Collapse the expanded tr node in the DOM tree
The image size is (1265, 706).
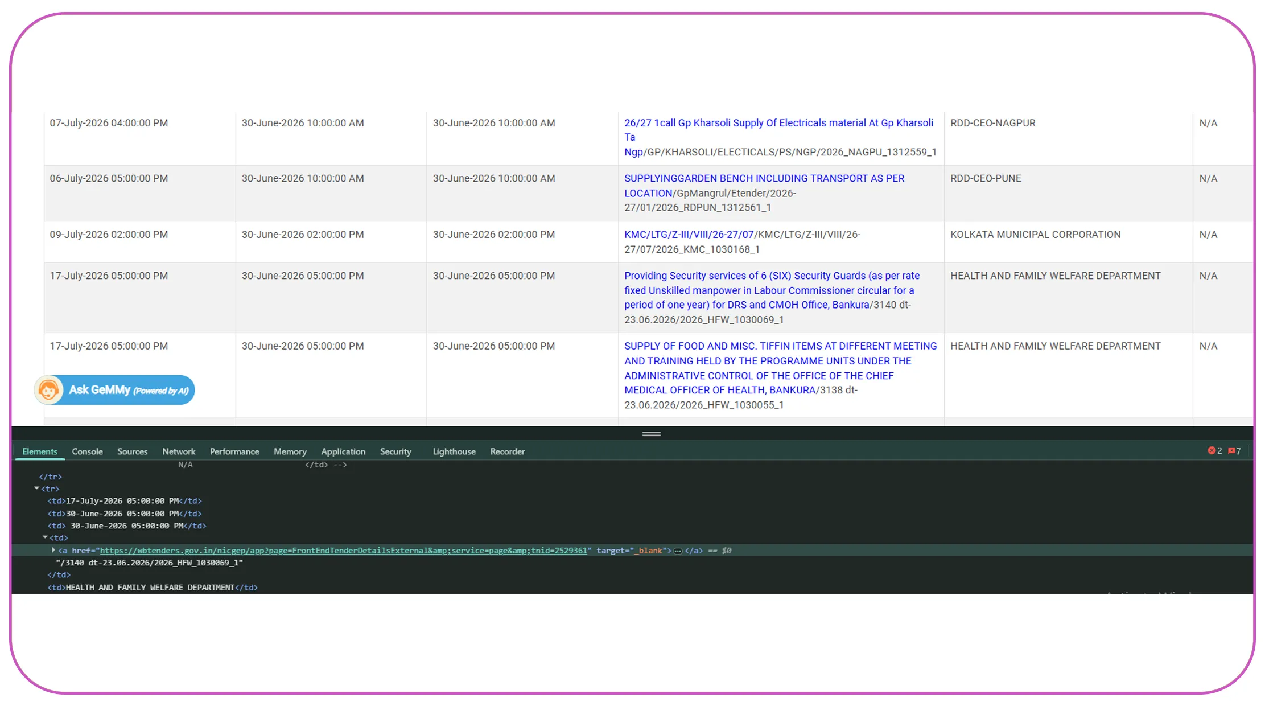[x=36, y=489]
